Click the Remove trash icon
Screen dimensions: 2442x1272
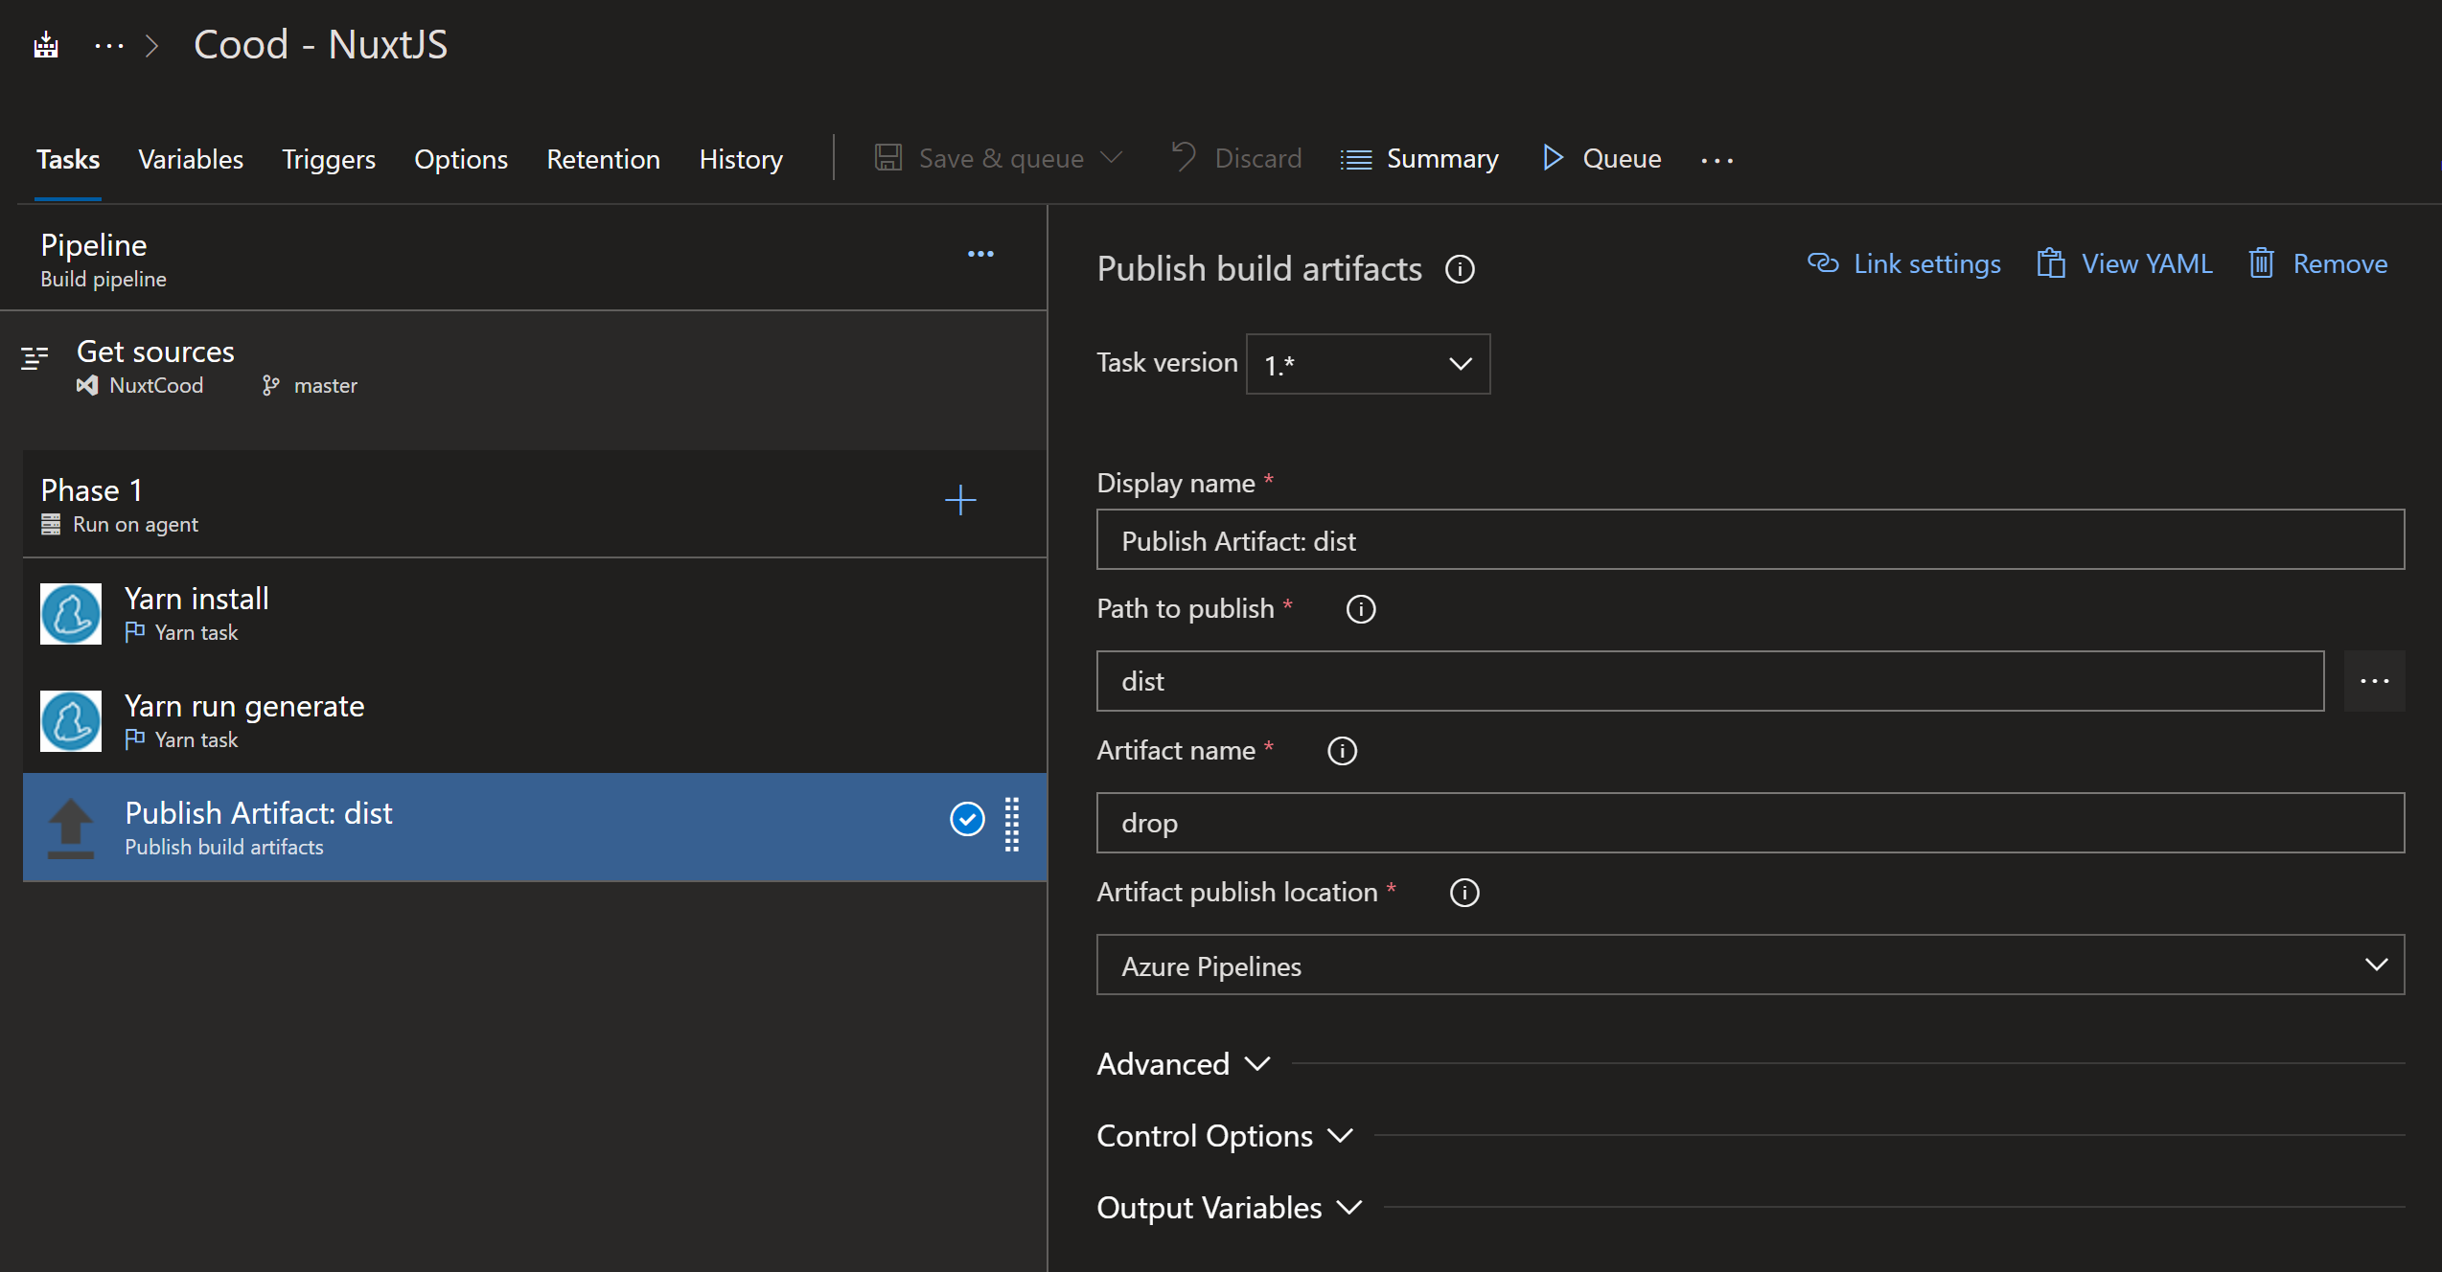point(2261,262)
